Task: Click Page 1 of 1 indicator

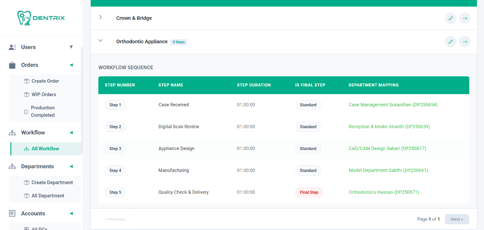Action: pos(428,219)
